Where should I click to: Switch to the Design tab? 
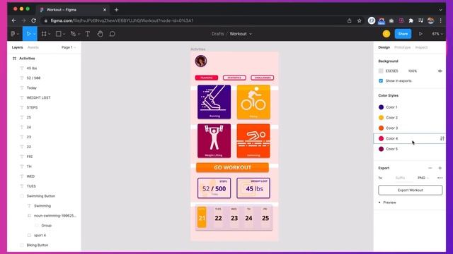(x=384, y=47)
